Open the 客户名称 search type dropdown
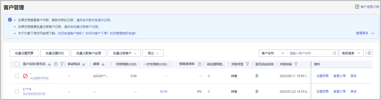The image size is (381, 100). click(x=273, y=53)
